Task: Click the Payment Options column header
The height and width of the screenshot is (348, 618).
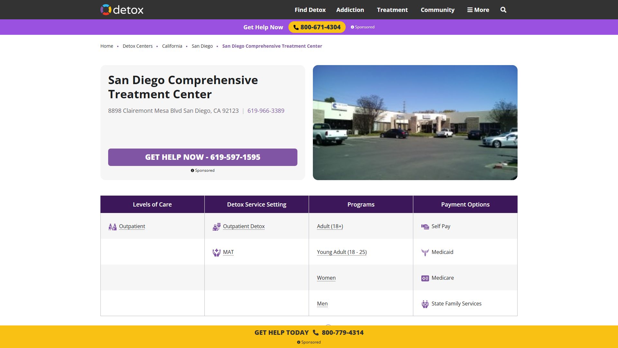Action: click(465, 204)
